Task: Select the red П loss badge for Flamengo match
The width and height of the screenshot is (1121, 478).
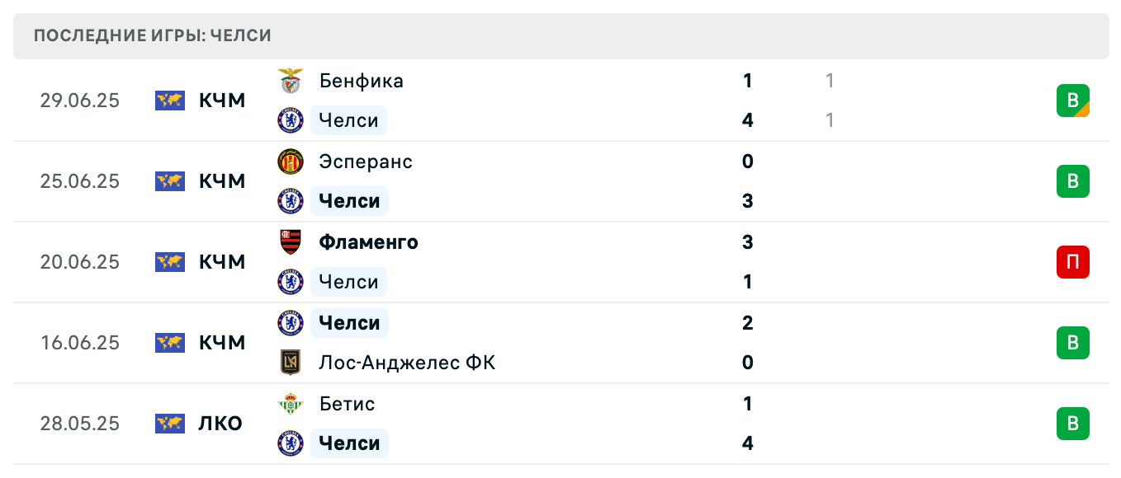Action: (1072, 262)
